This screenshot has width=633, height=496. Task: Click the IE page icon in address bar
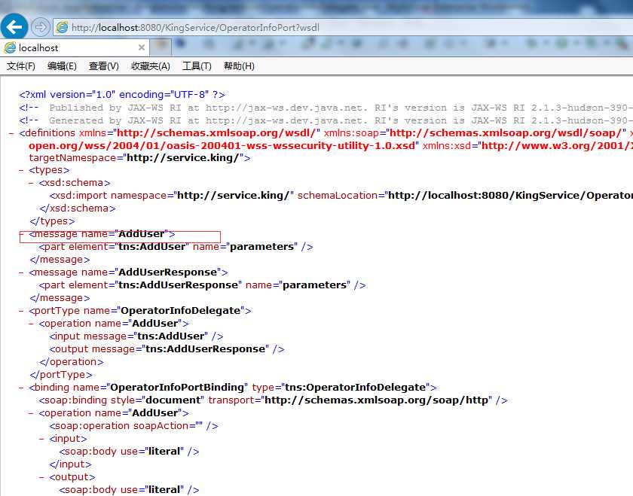click(62, 27)
